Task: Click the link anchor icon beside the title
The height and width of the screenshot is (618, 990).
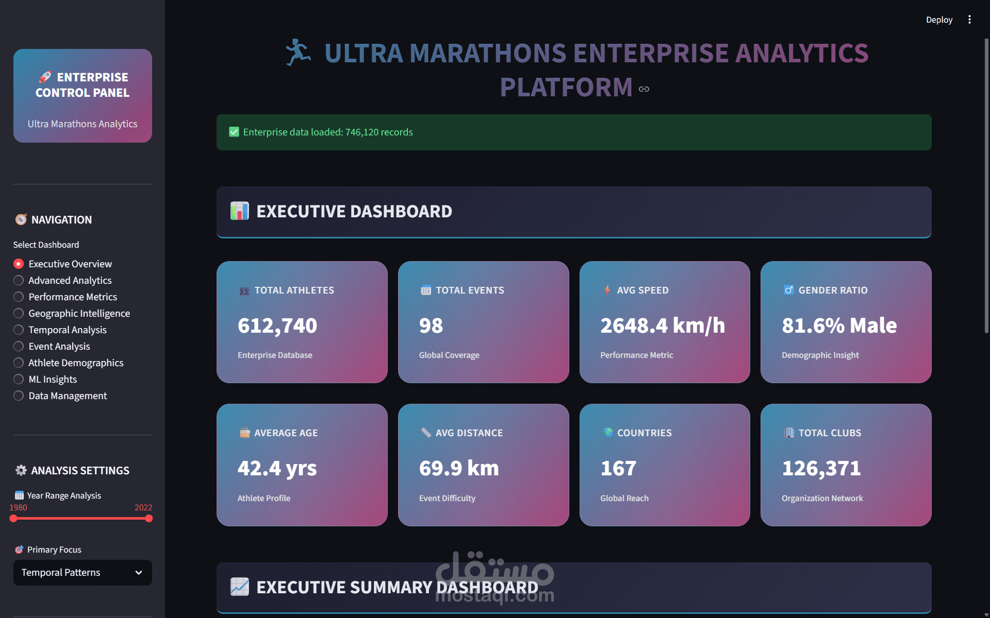Action: (644, 89)
